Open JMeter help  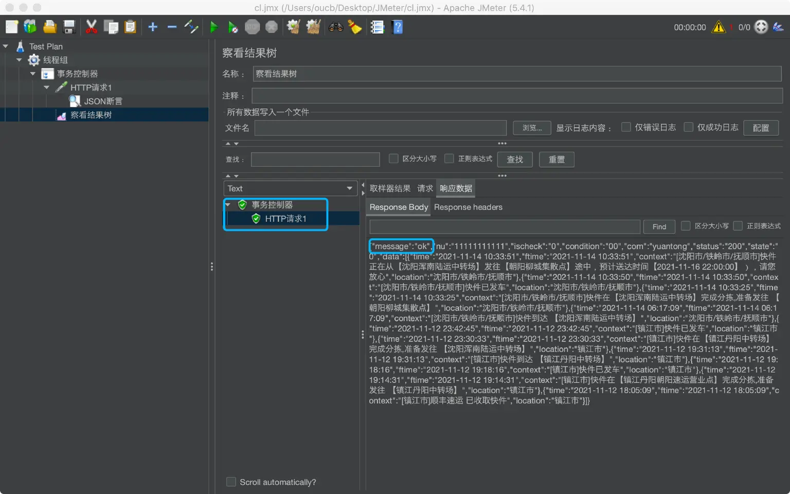398,27
